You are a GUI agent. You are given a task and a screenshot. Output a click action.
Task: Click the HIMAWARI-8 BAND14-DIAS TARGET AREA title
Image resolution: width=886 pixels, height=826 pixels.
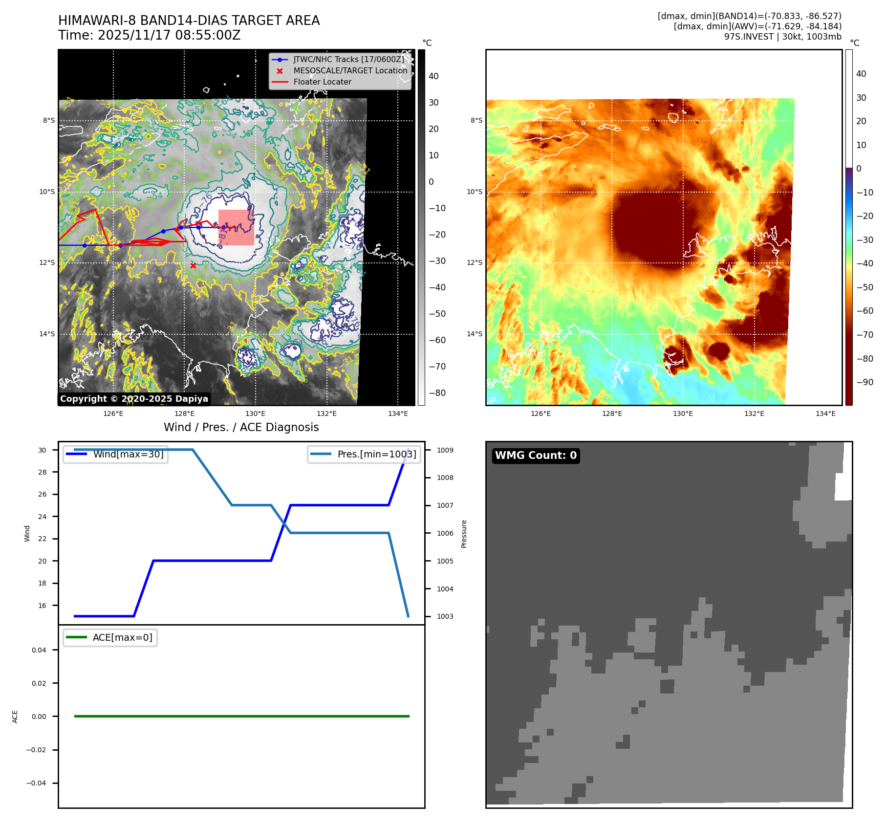pos(189,21)
